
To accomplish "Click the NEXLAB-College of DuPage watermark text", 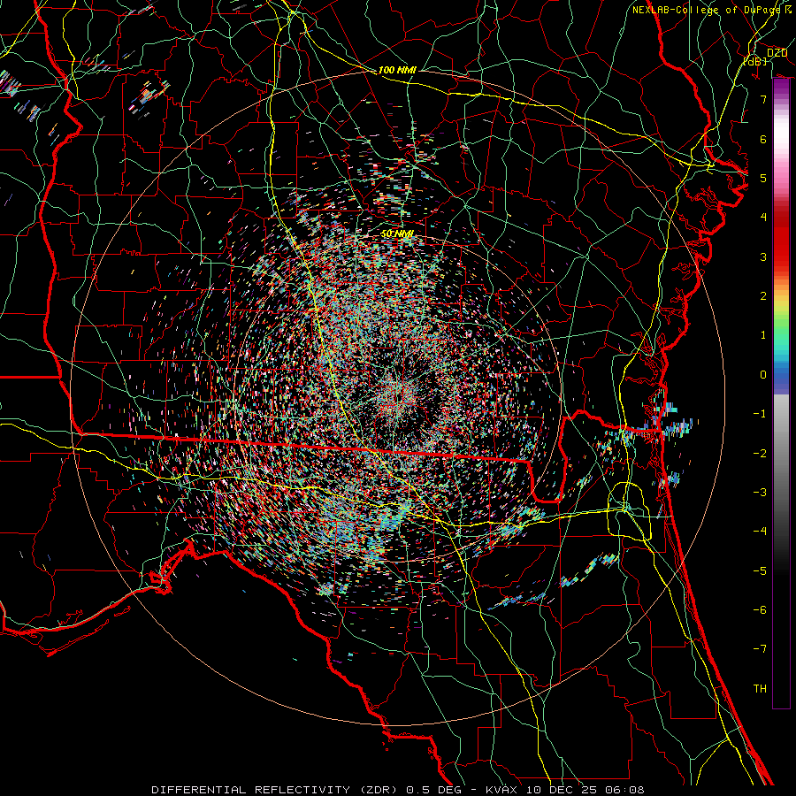I will click(x=708, y=10).
